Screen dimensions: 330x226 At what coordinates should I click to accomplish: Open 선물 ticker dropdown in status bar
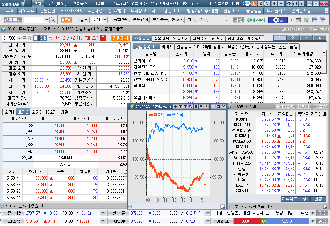click(x=208, y=213)
